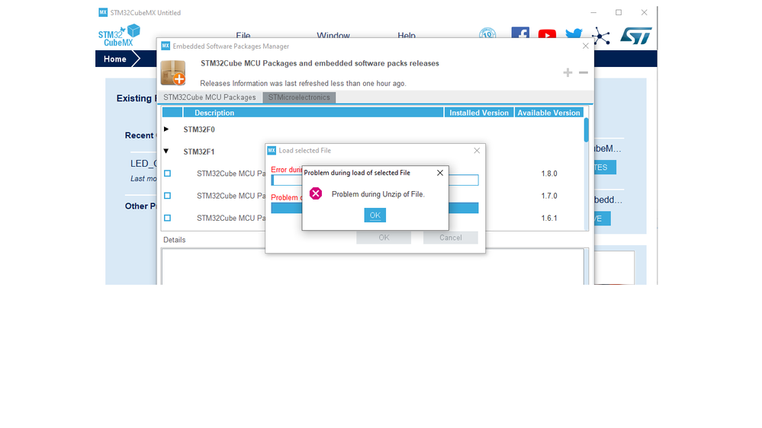Screen dimensions: 762x428
Task: Click the ST logo
Action: 635,36
